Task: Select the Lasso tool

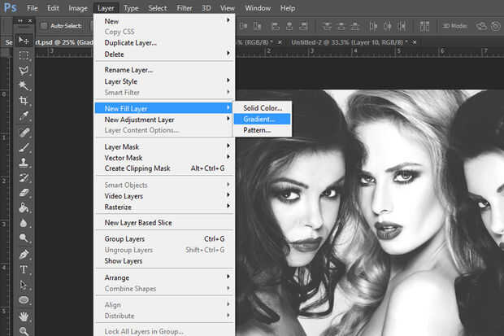Action: (24, 70)
